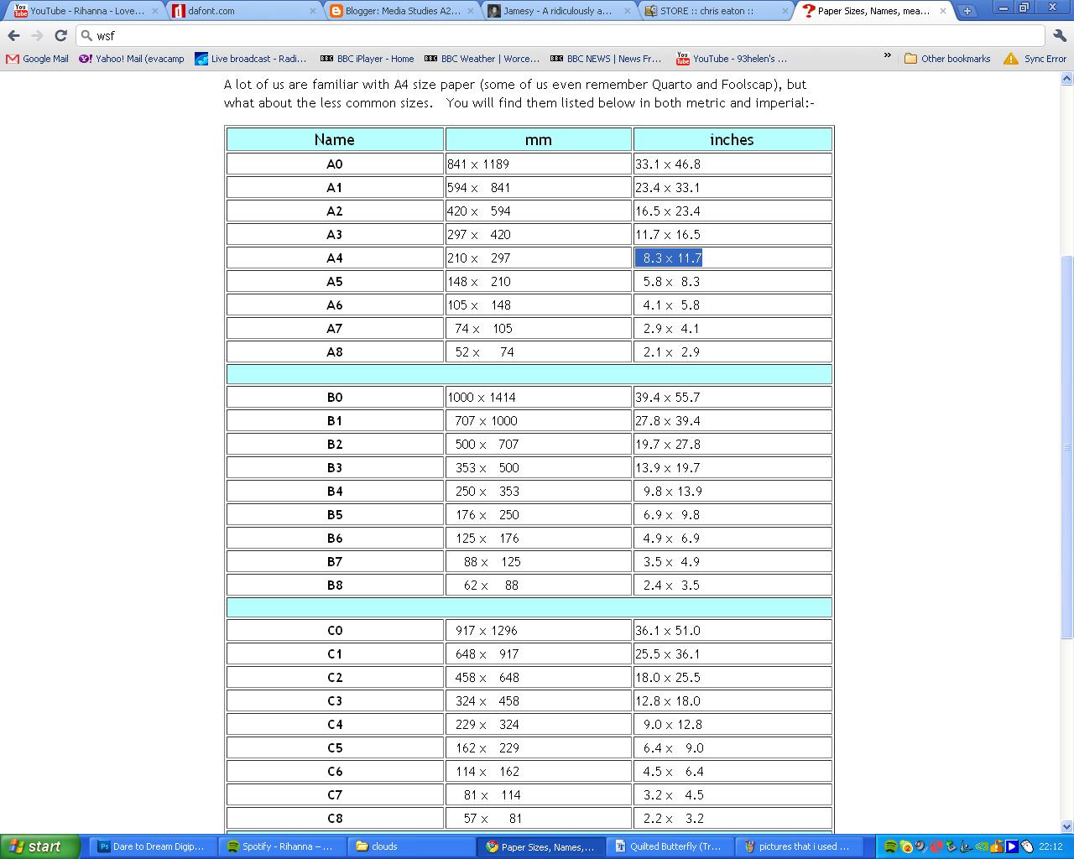Close the Blogger tab
The height and width of the screenshot is (859, 1074).
tap(471, 11)
